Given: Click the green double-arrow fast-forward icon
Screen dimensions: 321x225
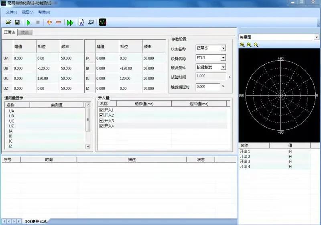Looking at the screenshot, I should pos(70,22).
